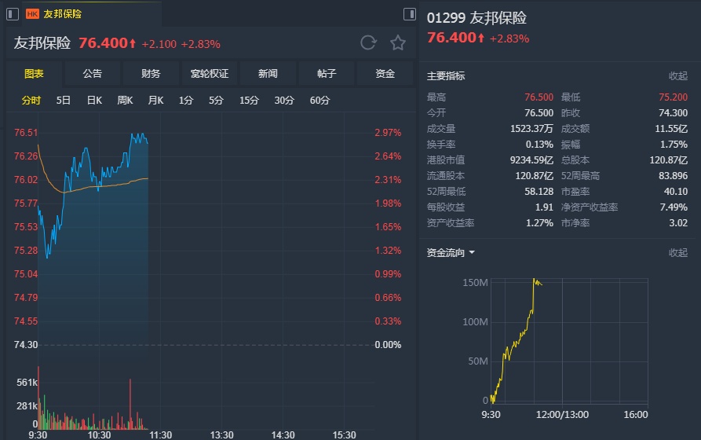Click the refresh quote icon
The image size is (701, 440).
[x=368, y=43]
